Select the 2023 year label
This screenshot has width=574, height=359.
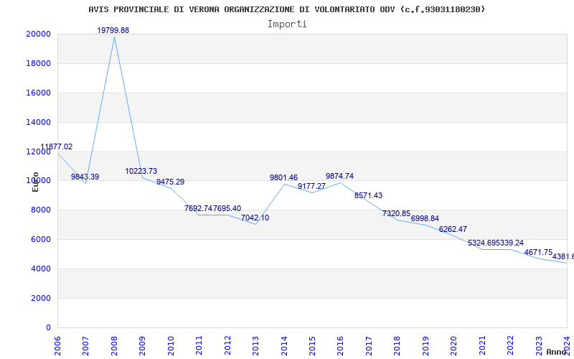539,345
